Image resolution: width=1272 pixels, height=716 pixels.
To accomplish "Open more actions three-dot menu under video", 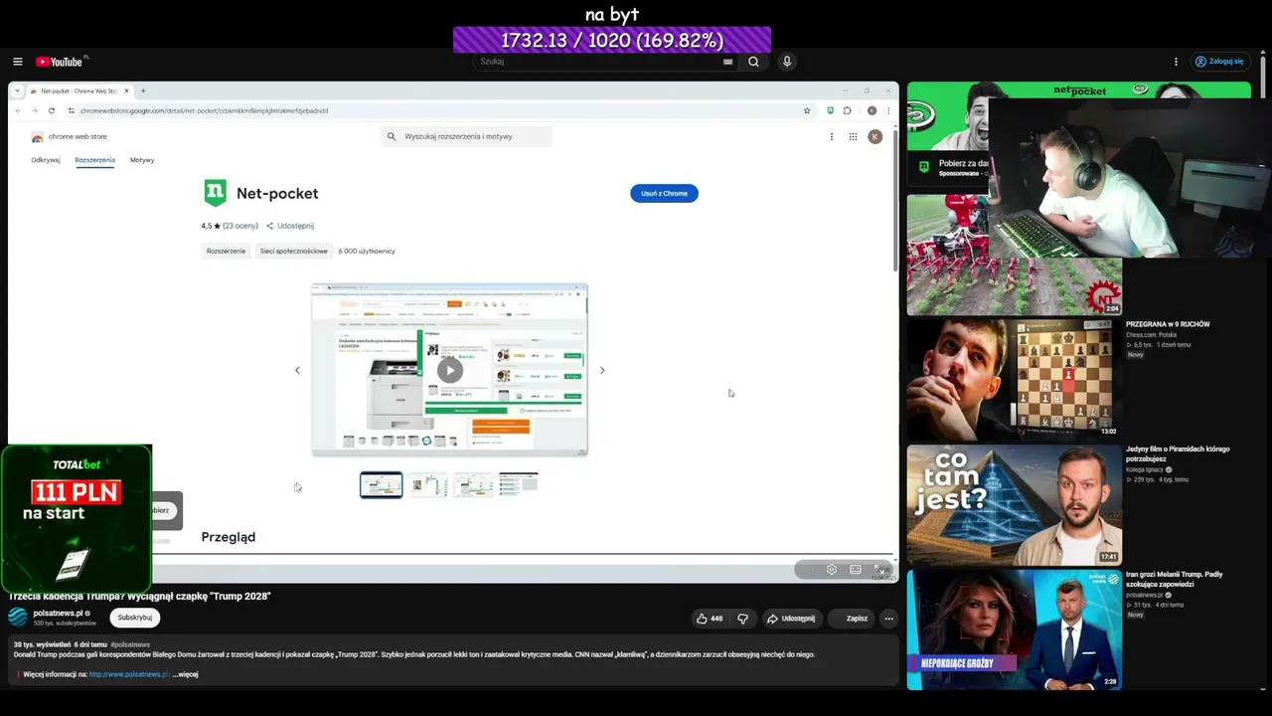I will [x=889, y=619].
